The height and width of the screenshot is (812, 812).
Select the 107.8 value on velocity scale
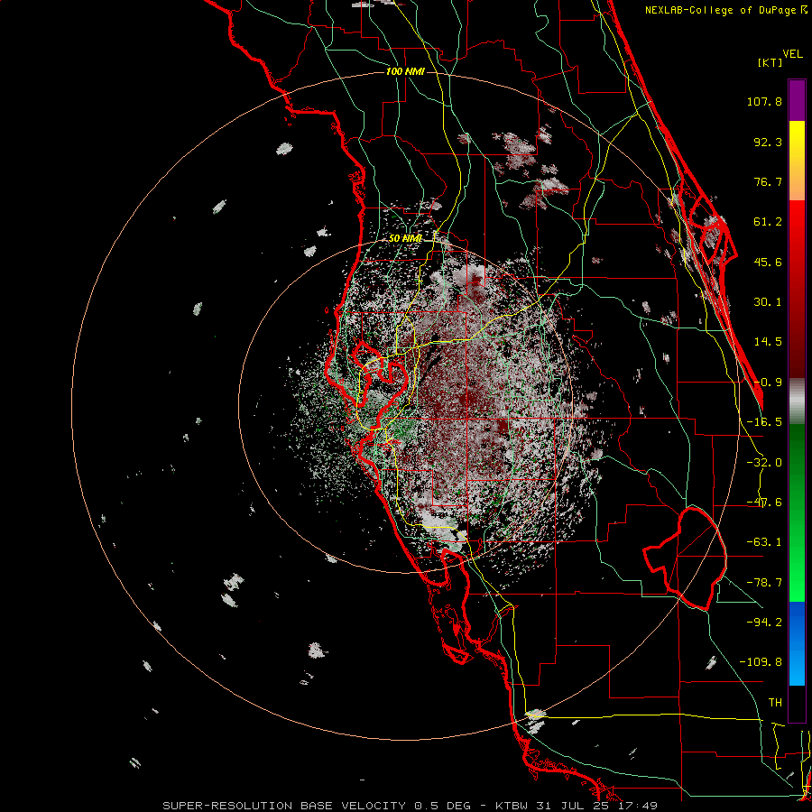[764, 101]
